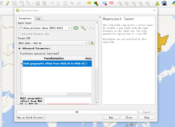Click the Cancel button
Viewport: 175px width, 127px height.
147,112
